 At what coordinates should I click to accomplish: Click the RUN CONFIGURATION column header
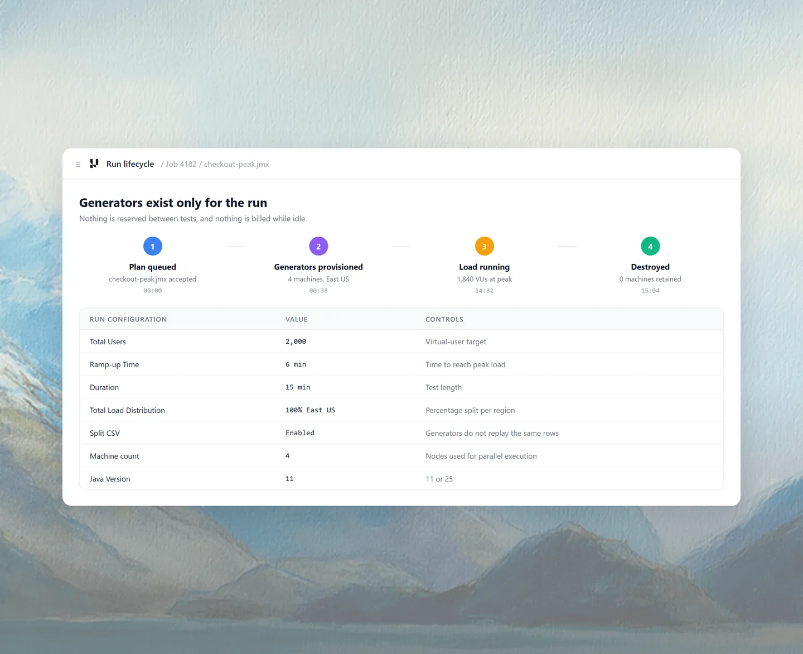click(x=128, y=320)
